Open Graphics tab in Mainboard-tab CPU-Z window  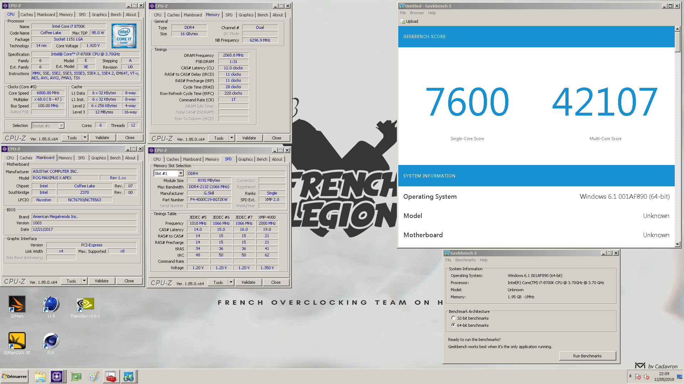[99, 158]
